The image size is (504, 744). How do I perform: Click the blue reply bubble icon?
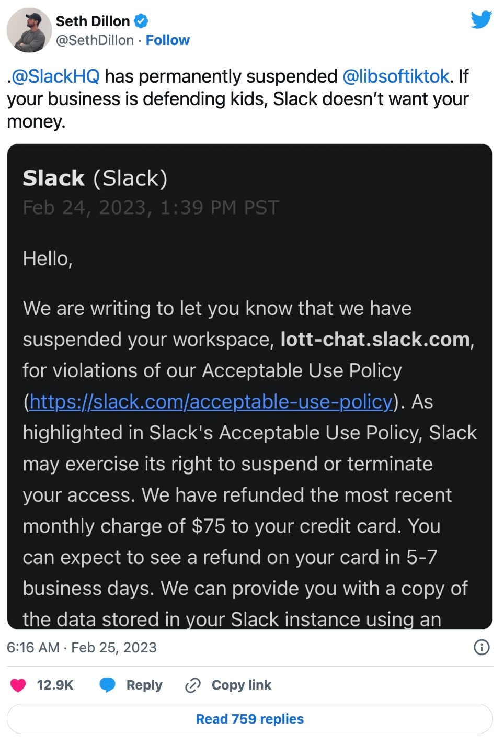pyautogui.click(x=108, y=685)
